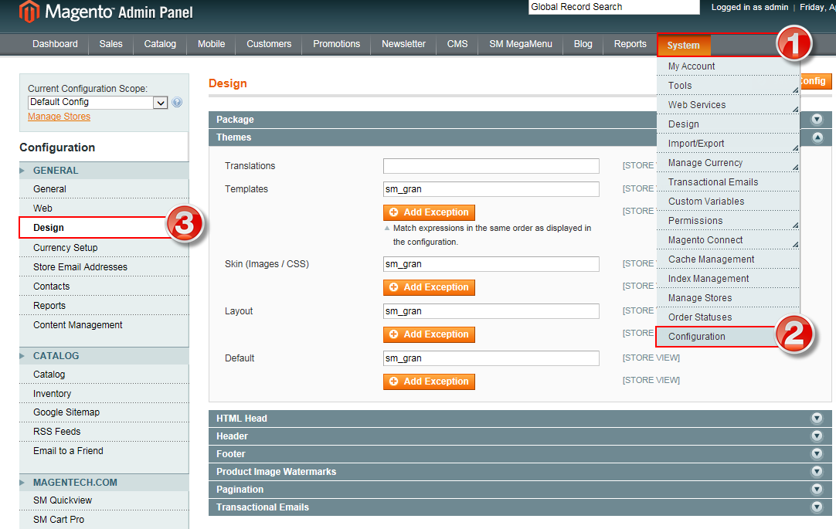This screenshot has height=529, width=836.
Task: Open the Blog menu
Action: tap(583, 44)
